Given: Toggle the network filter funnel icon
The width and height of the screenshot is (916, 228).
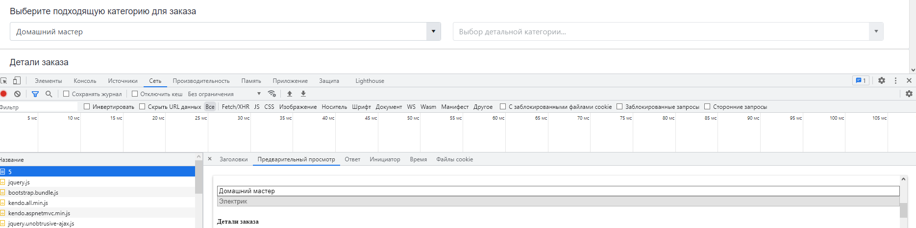Looking at the screenshot, I should 35,94.
